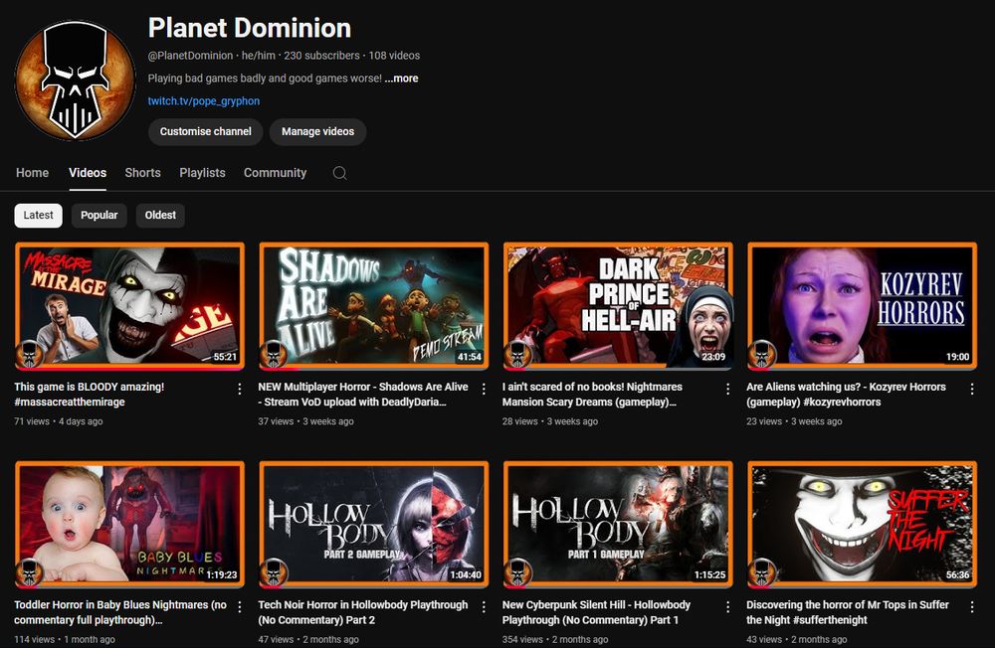Open options menu for Kozyrev Horrors video
Screen dimensions: 995x648
(971, 389)
